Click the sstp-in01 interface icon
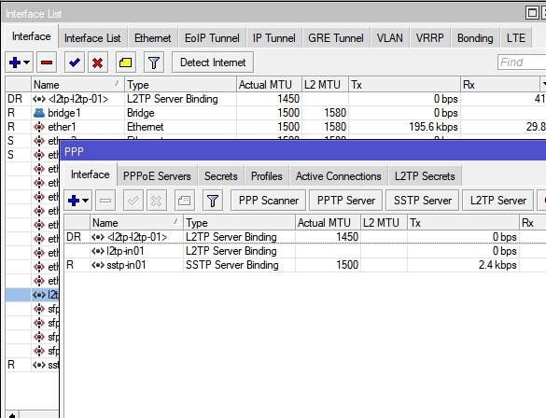Viewport: 546px width, 418px height. click(98, 265)
